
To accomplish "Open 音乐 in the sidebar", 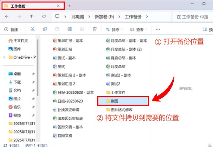I will tap(15, 107).
